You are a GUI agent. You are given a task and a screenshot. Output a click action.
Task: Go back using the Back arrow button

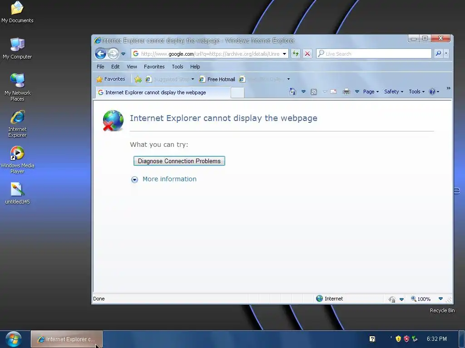click(100, 53)
